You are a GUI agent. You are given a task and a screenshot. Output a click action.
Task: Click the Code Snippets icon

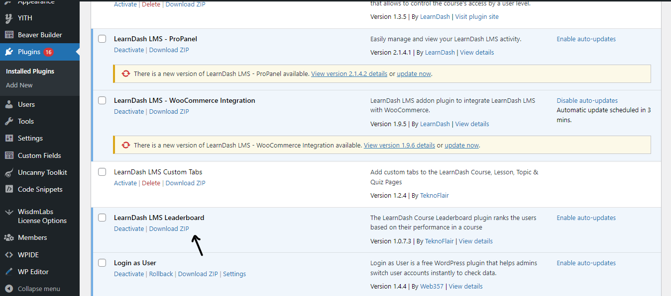9,189
